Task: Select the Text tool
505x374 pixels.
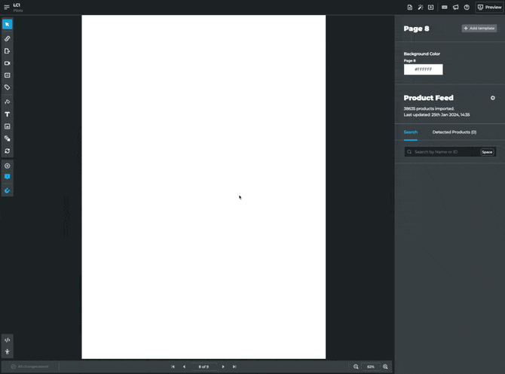Action: (8, 114)
